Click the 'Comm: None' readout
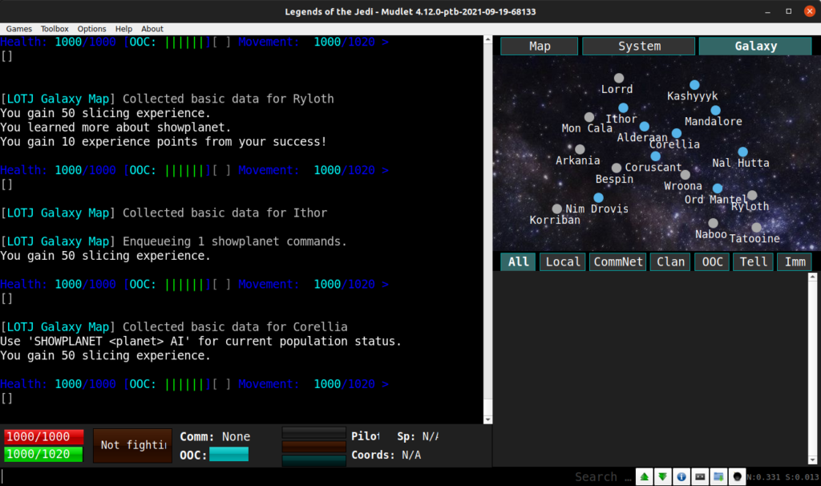The width and height of the screenshot is (821, 486). (x=215, y=437)
